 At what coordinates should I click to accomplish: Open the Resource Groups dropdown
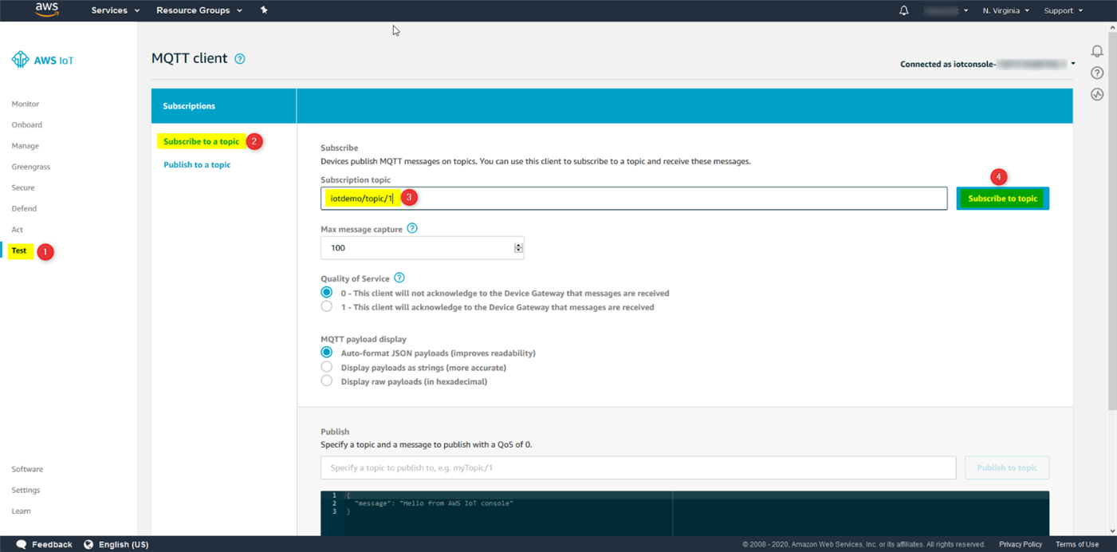pyautogui.click(x=199, y=10)
